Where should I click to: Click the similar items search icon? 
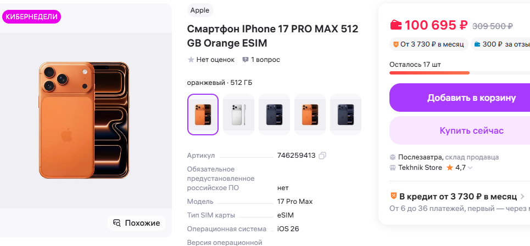pyautogui.click(x=116, y=223)
